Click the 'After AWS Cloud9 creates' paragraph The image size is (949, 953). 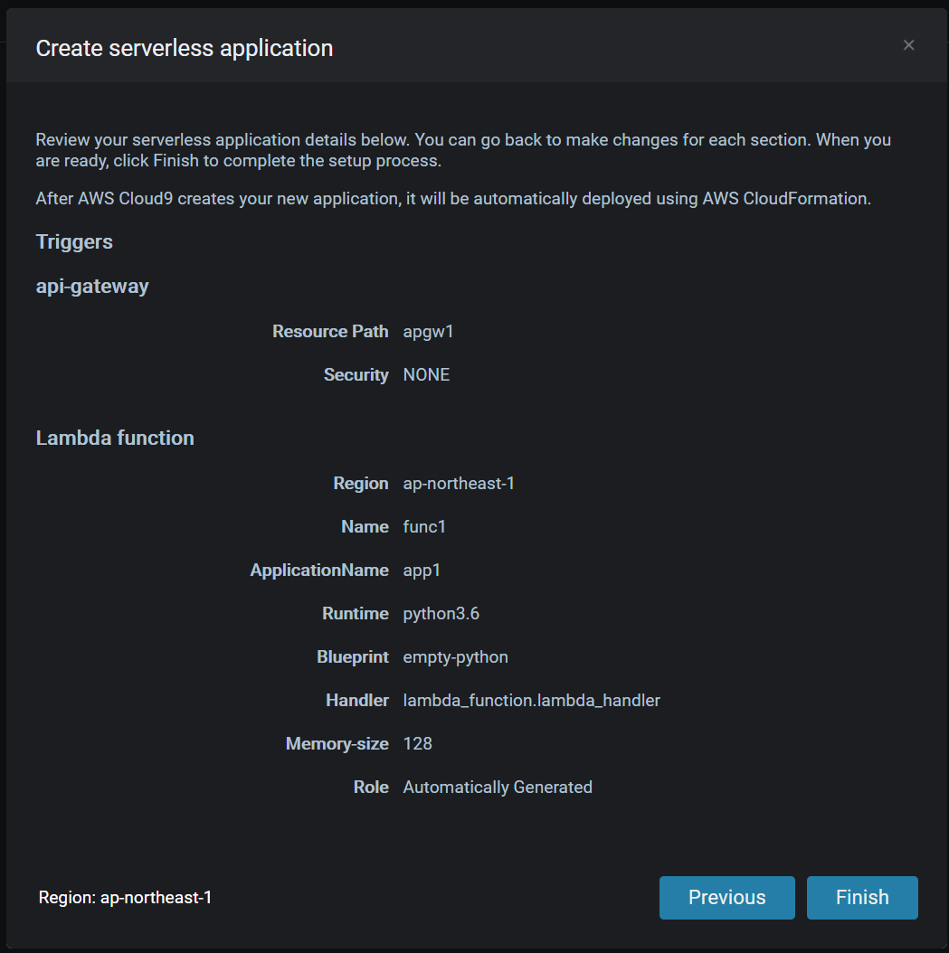click(x=453, y=199)
